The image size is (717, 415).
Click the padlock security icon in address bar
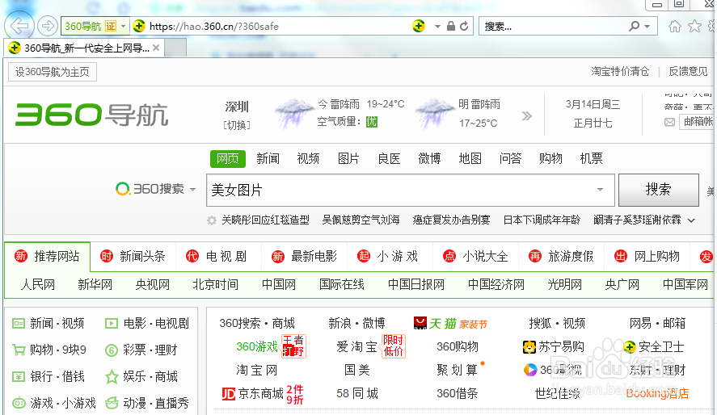pos(451,26)
